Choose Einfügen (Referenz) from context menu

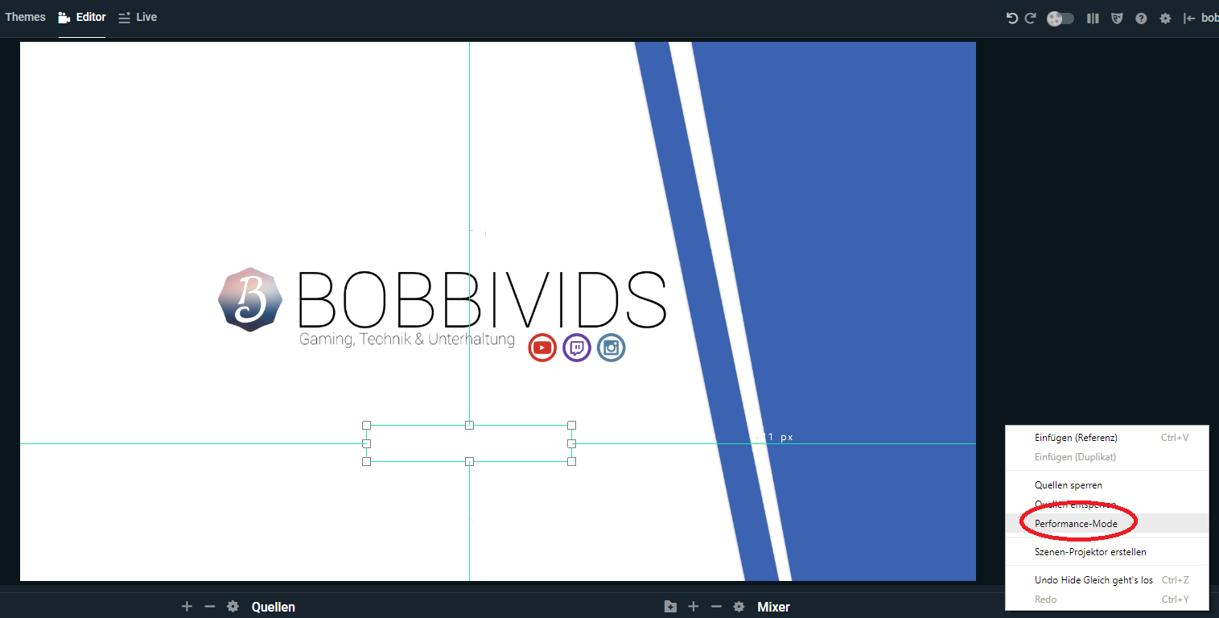tap(1107, 438)
